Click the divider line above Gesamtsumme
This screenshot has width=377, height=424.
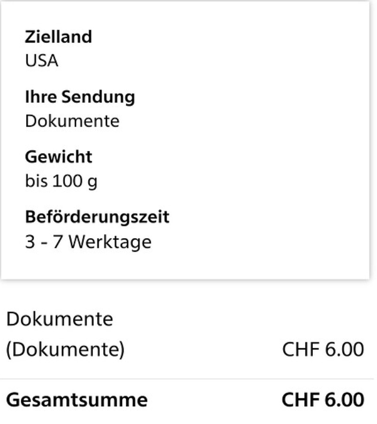pyautogui.click(x=188, y=379)
